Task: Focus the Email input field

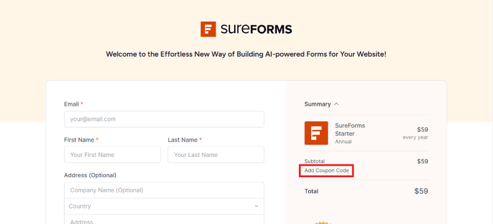Action: click(164, 119)
